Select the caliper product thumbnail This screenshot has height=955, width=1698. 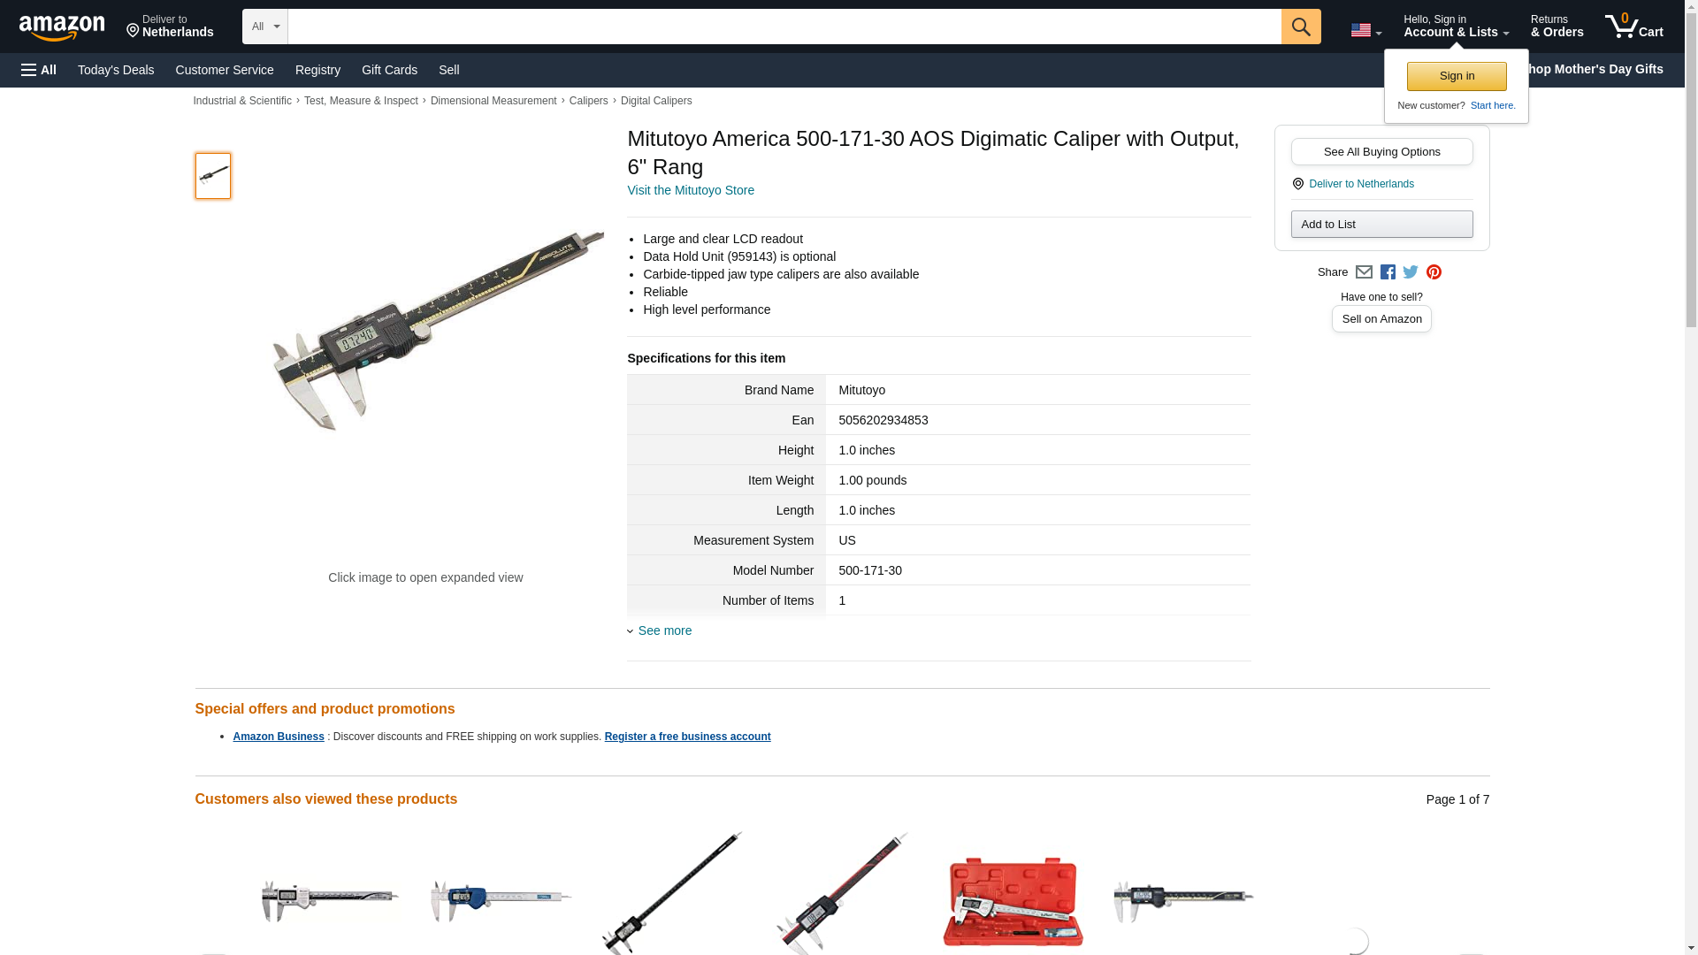213,175
